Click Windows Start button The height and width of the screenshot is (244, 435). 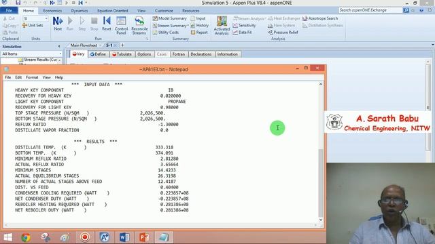(x=7, y=237)
